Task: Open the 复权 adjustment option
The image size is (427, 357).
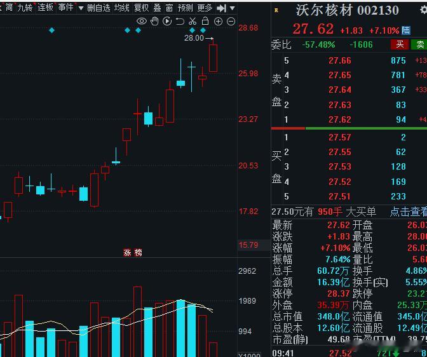Action: click(x=141, y=8)
